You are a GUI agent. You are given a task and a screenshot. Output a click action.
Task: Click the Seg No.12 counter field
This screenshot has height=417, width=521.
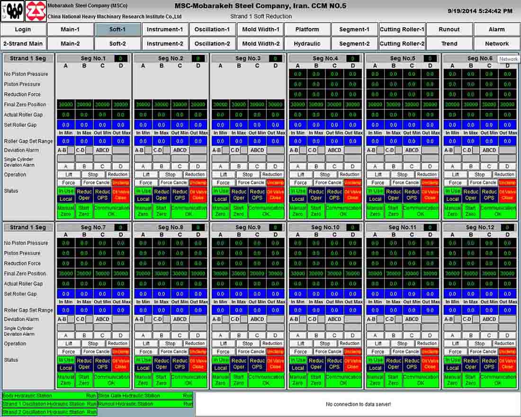[x=507, y=227]
